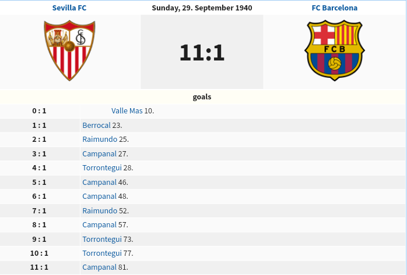Open the FC Barcelona team link

click(x=334, y=8)
